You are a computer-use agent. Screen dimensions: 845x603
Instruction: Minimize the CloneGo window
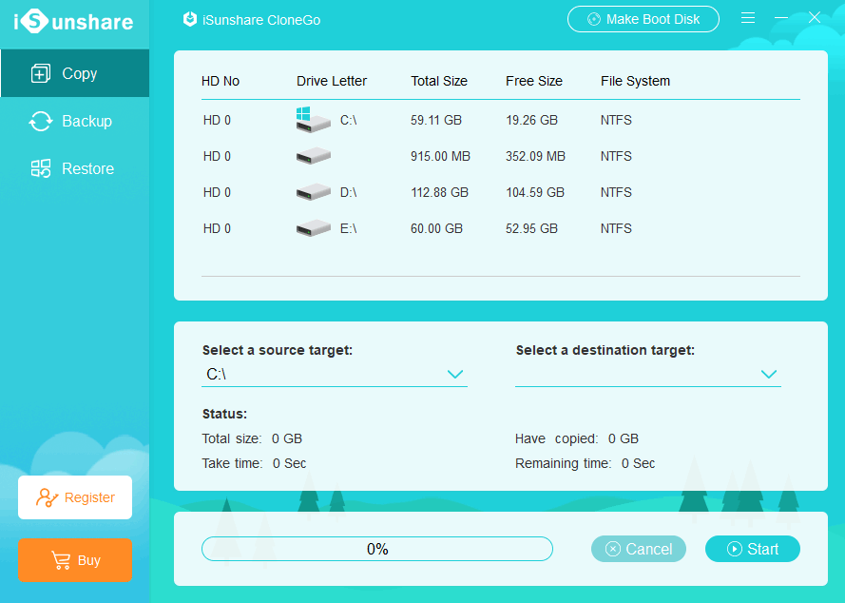point(781,18)
